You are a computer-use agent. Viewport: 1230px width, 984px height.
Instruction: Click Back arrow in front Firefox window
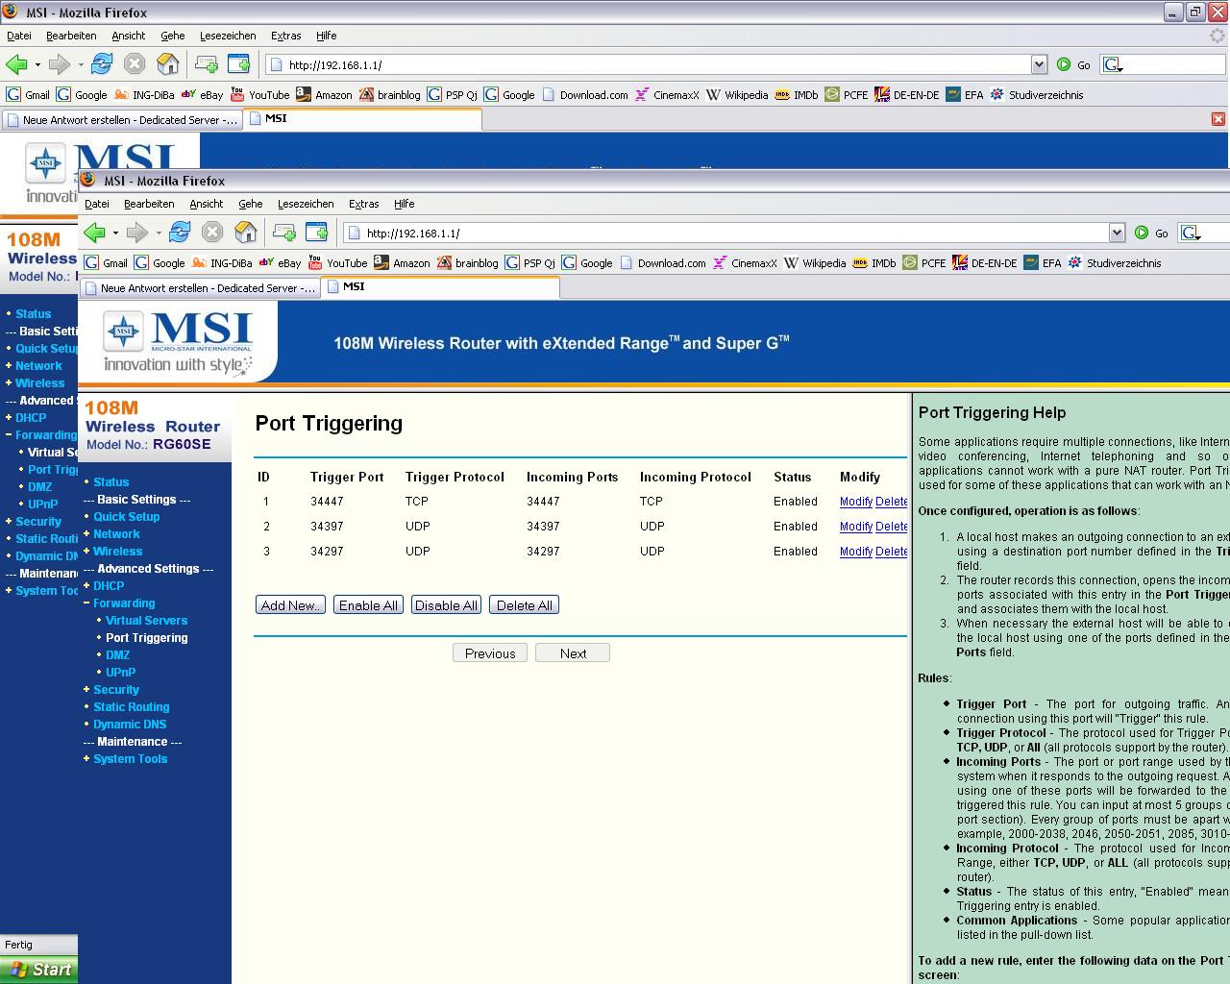[x=94, y=233]
